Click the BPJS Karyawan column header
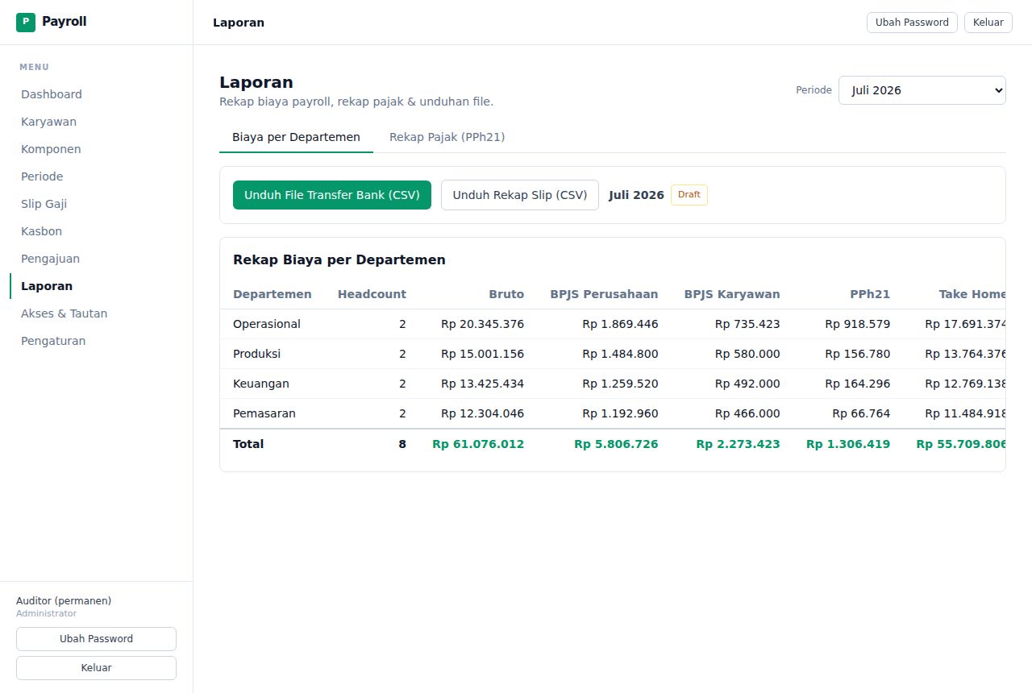 tap(732, 294)
